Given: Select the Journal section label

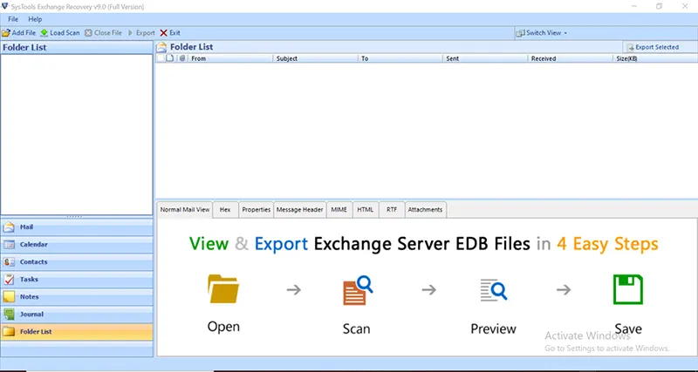Looking at the screenshot, I should pos(31,315).
